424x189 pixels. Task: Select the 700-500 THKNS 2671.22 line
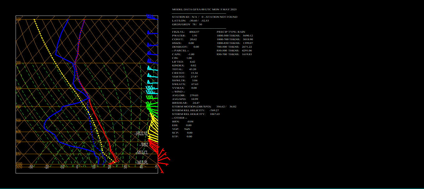(x=234, y=47)
